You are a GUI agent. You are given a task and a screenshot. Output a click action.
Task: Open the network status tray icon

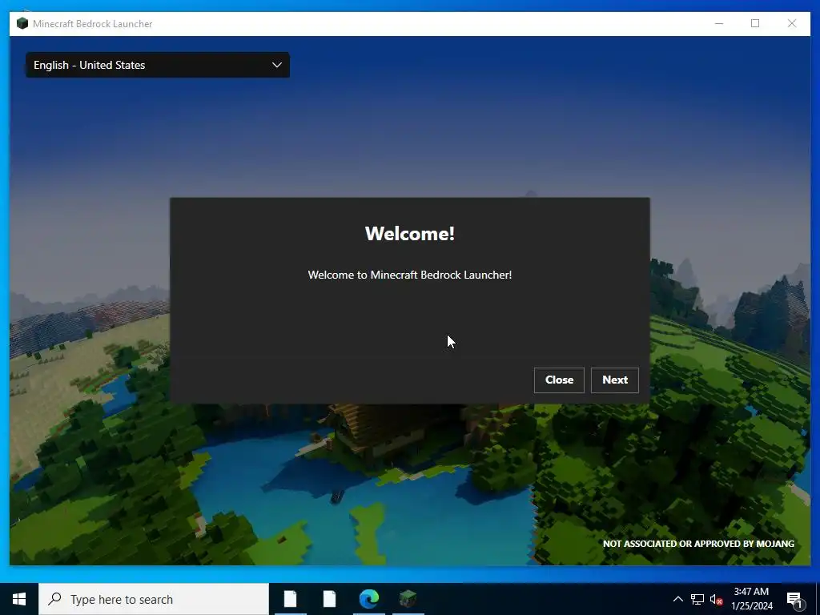697,599
